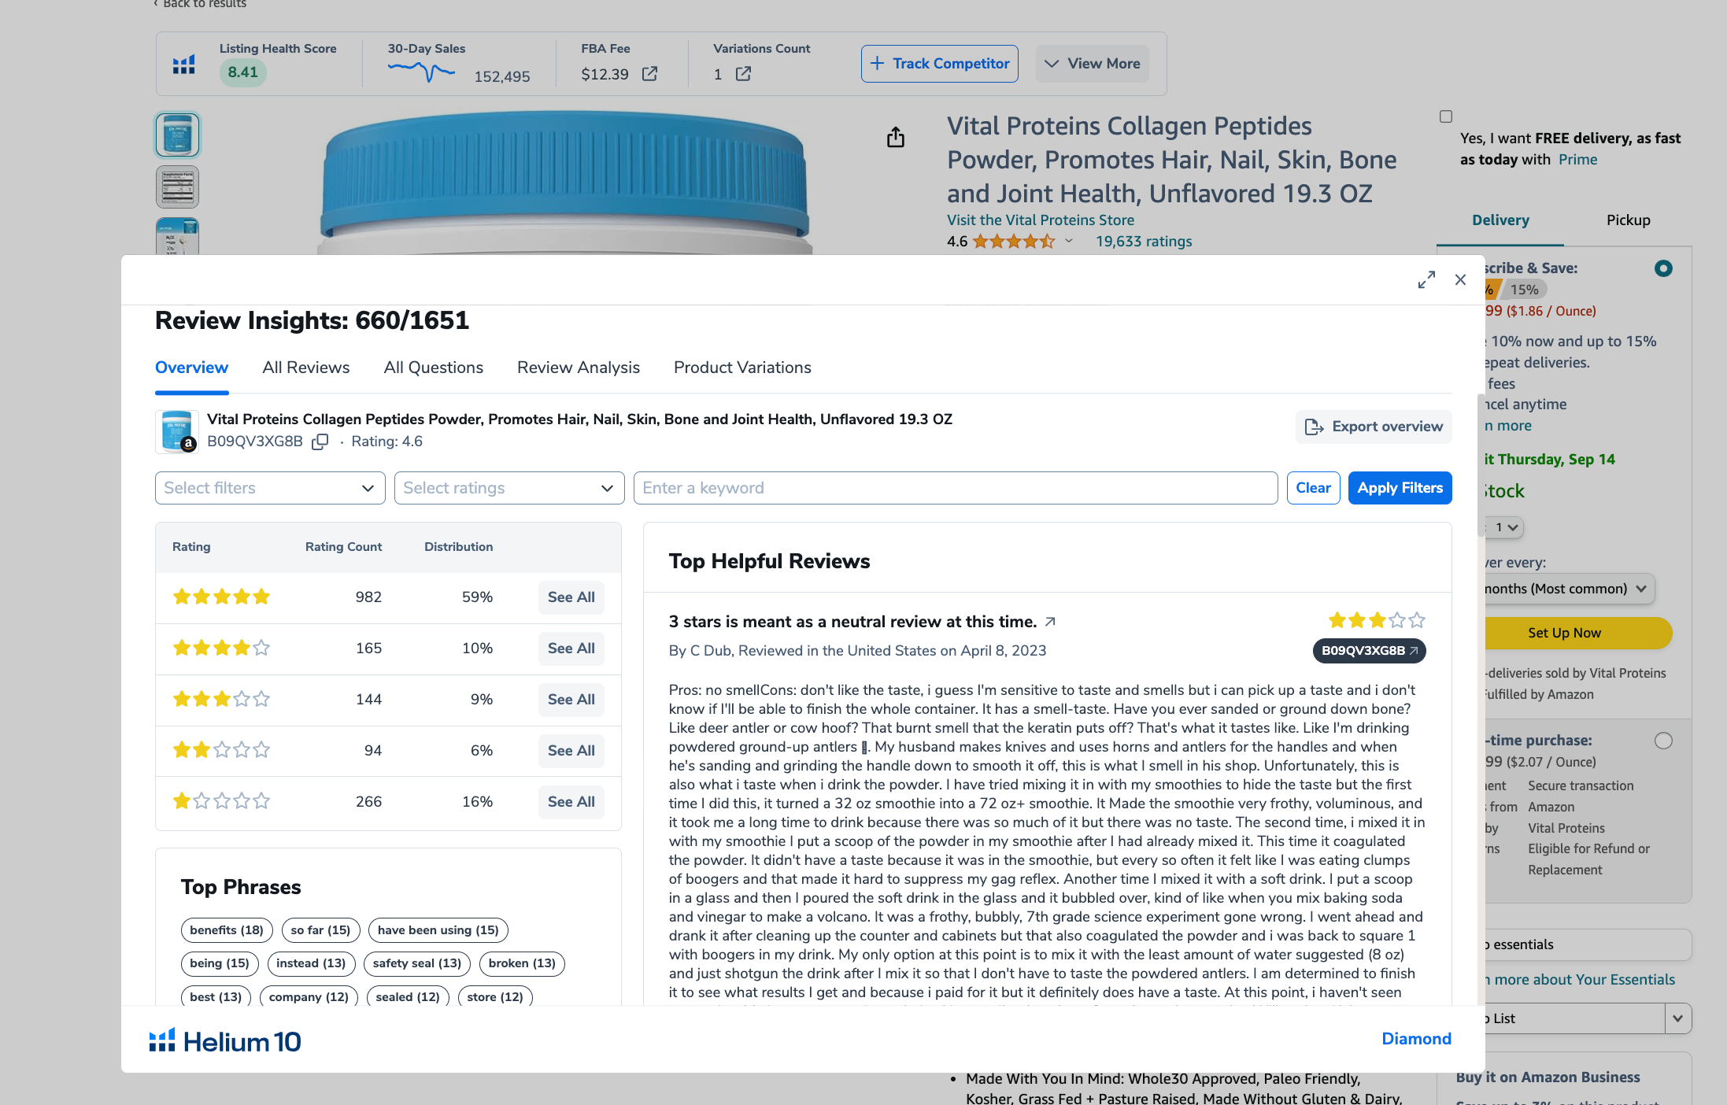Select the Pickup tab
The width and height of the screenshot is (1727, 1105).
(1628, 220)
